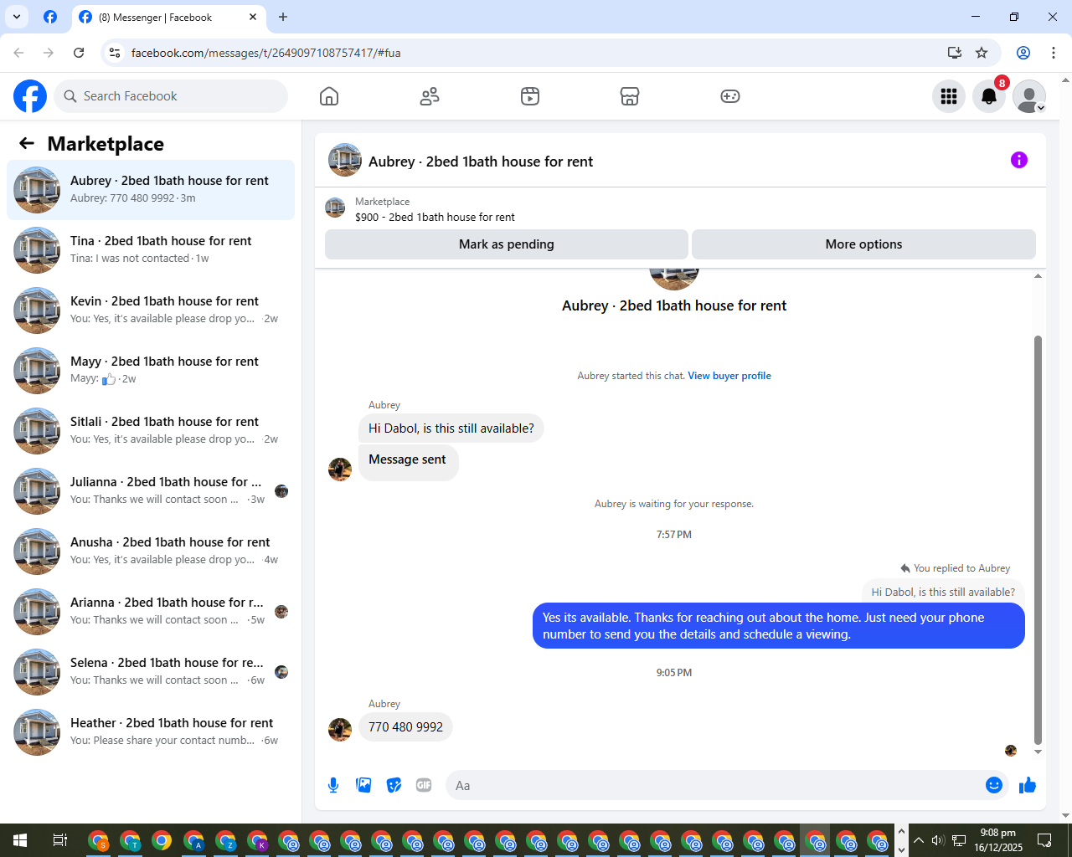
Task: Open Julianna conversation in the list
Action: coord(151,491)
